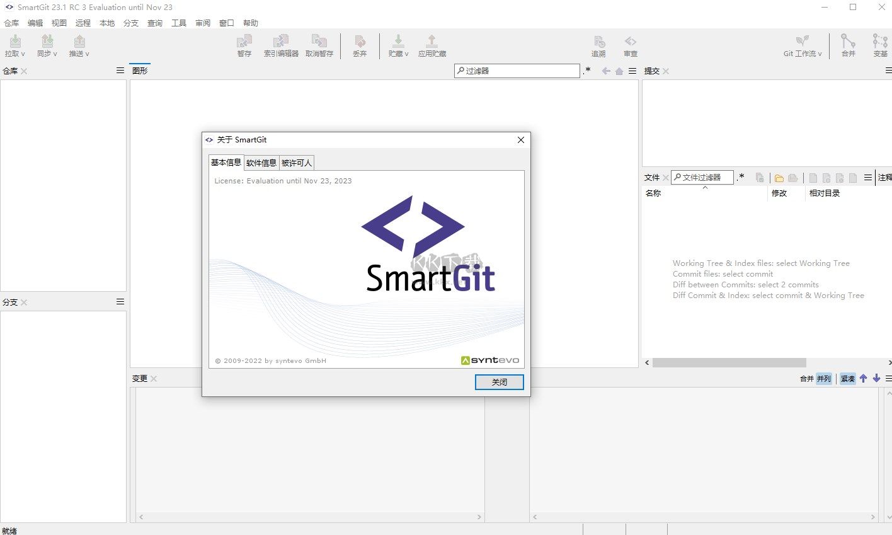Open the Pull dropdown arrow
Image resolution: width=892 pixels, height=535 pixels.
(x=25, y=54)
